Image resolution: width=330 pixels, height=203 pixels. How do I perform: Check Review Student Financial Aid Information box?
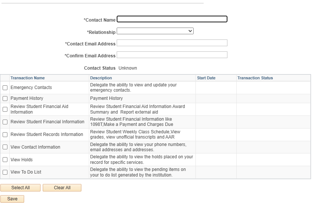pyautogui.click(x=5, y=109)
